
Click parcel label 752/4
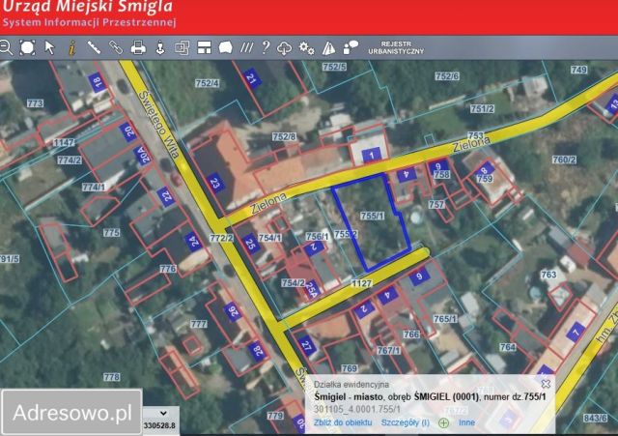pyautogui.click(x=207, y=83)
